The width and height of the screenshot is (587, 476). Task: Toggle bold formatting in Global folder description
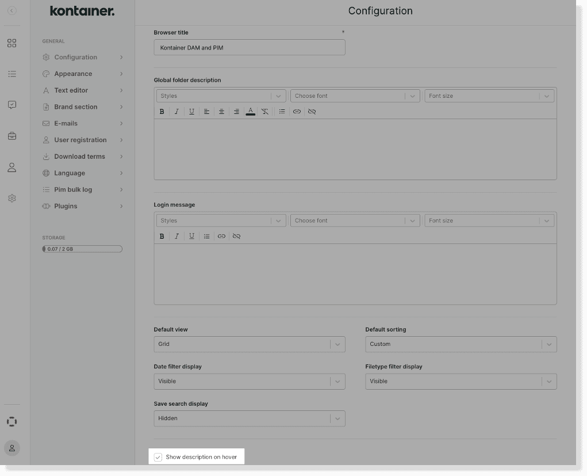(162, 111)
